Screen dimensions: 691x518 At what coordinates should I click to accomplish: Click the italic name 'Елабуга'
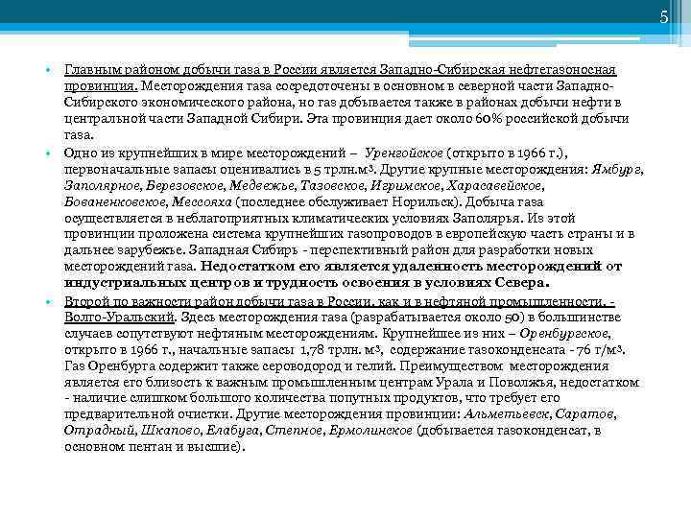coord(232,431)
